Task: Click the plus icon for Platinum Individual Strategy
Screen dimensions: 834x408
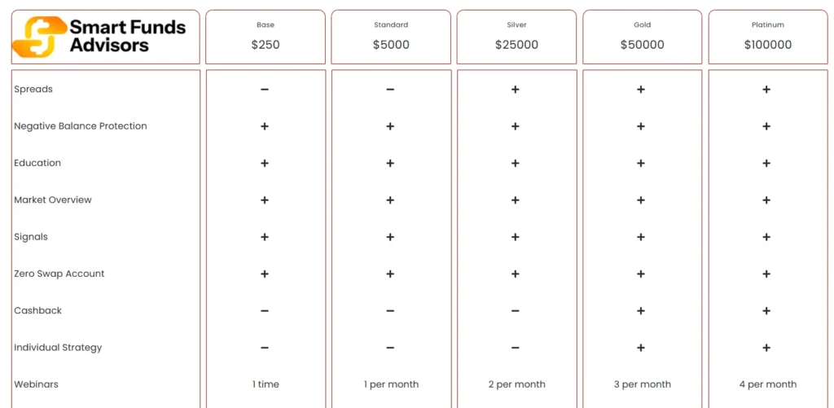Action: click(766, 348)
